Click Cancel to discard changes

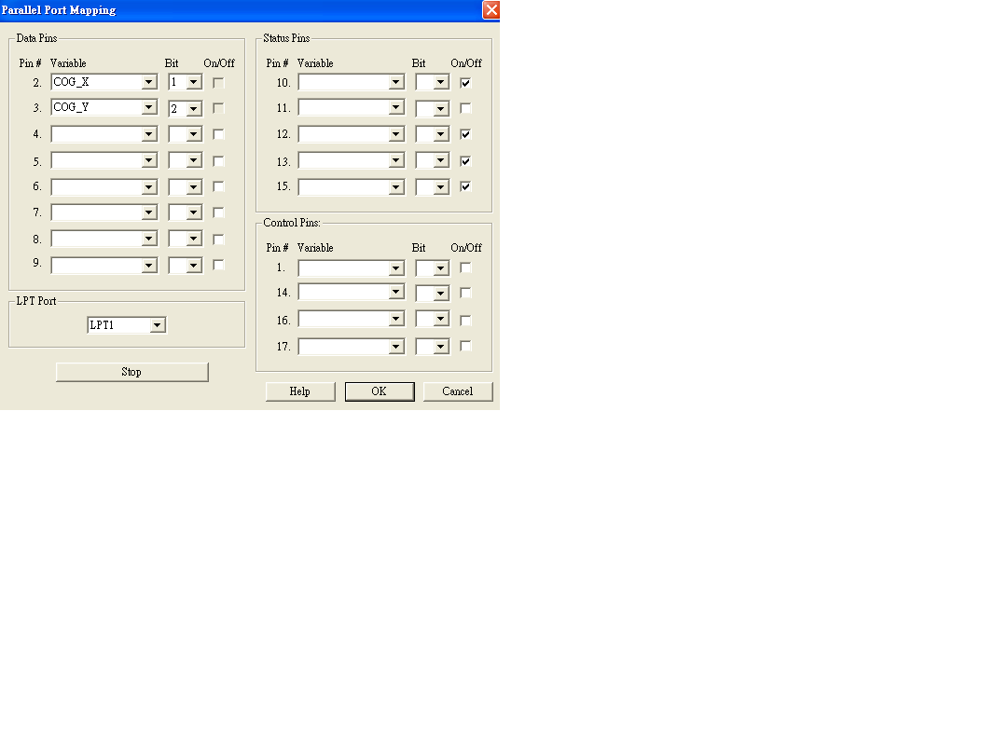[x=457, y=391]
